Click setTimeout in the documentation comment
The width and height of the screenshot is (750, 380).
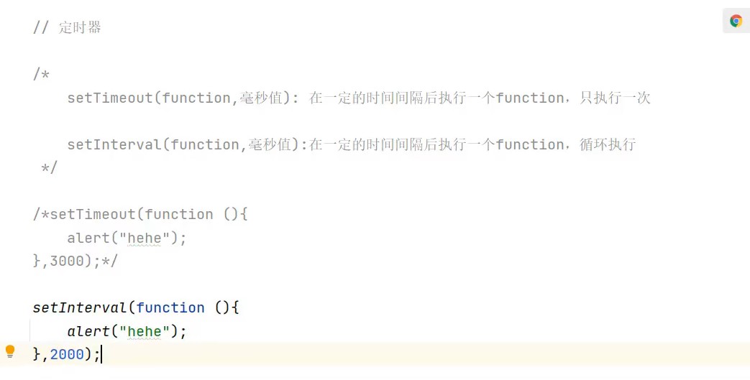tap(110, 98)
